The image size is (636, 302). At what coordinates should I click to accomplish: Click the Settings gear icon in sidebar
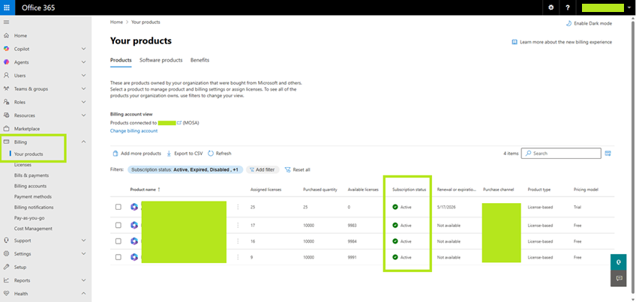6,254
